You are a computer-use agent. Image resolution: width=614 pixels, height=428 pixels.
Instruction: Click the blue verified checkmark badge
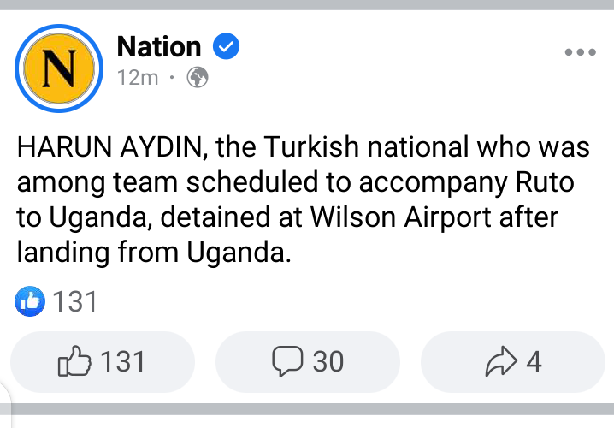click(x=225, y=46)
